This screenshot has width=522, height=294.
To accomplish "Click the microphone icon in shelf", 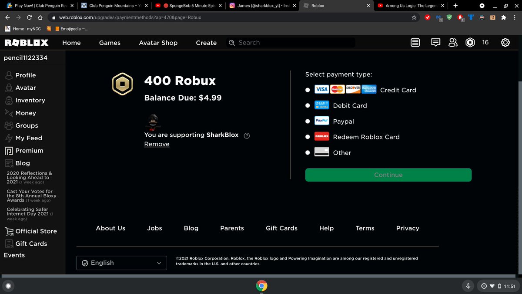I will point(468,286).
